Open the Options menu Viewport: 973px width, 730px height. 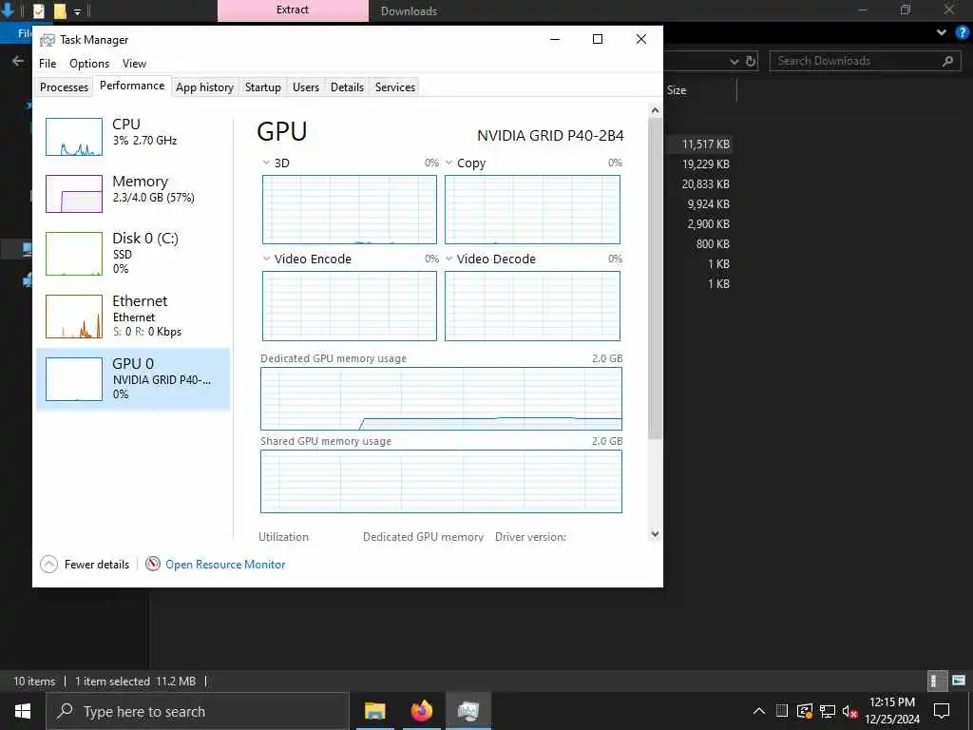click(x=88, y=64)
